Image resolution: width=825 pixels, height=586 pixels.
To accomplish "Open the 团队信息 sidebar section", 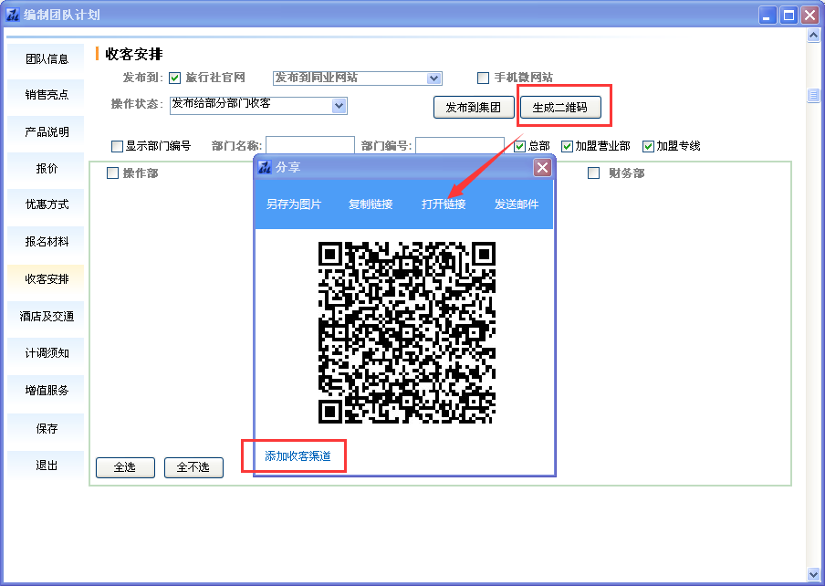I will coord(47,59).
